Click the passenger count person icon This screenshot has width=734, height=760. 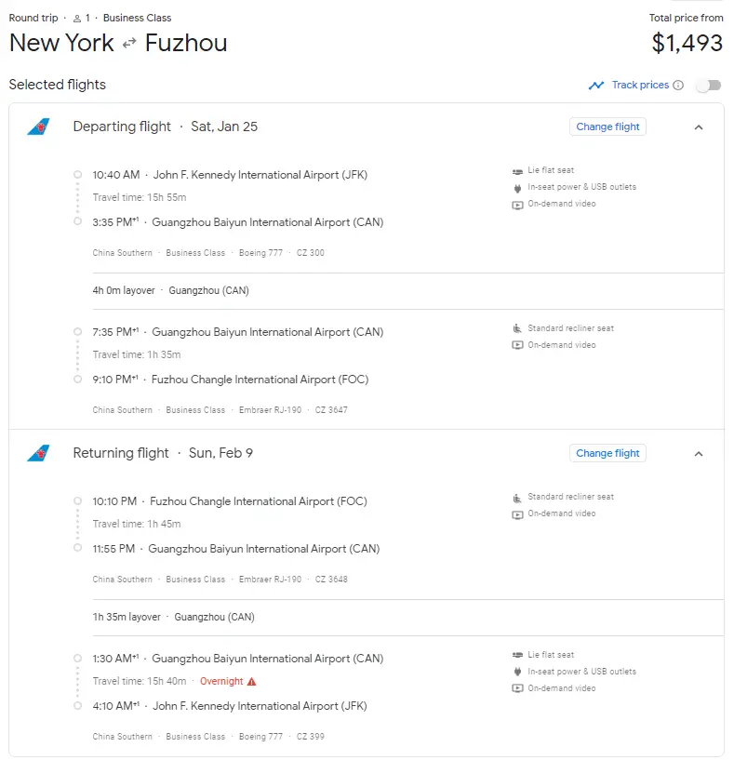(x=76, y=19)
